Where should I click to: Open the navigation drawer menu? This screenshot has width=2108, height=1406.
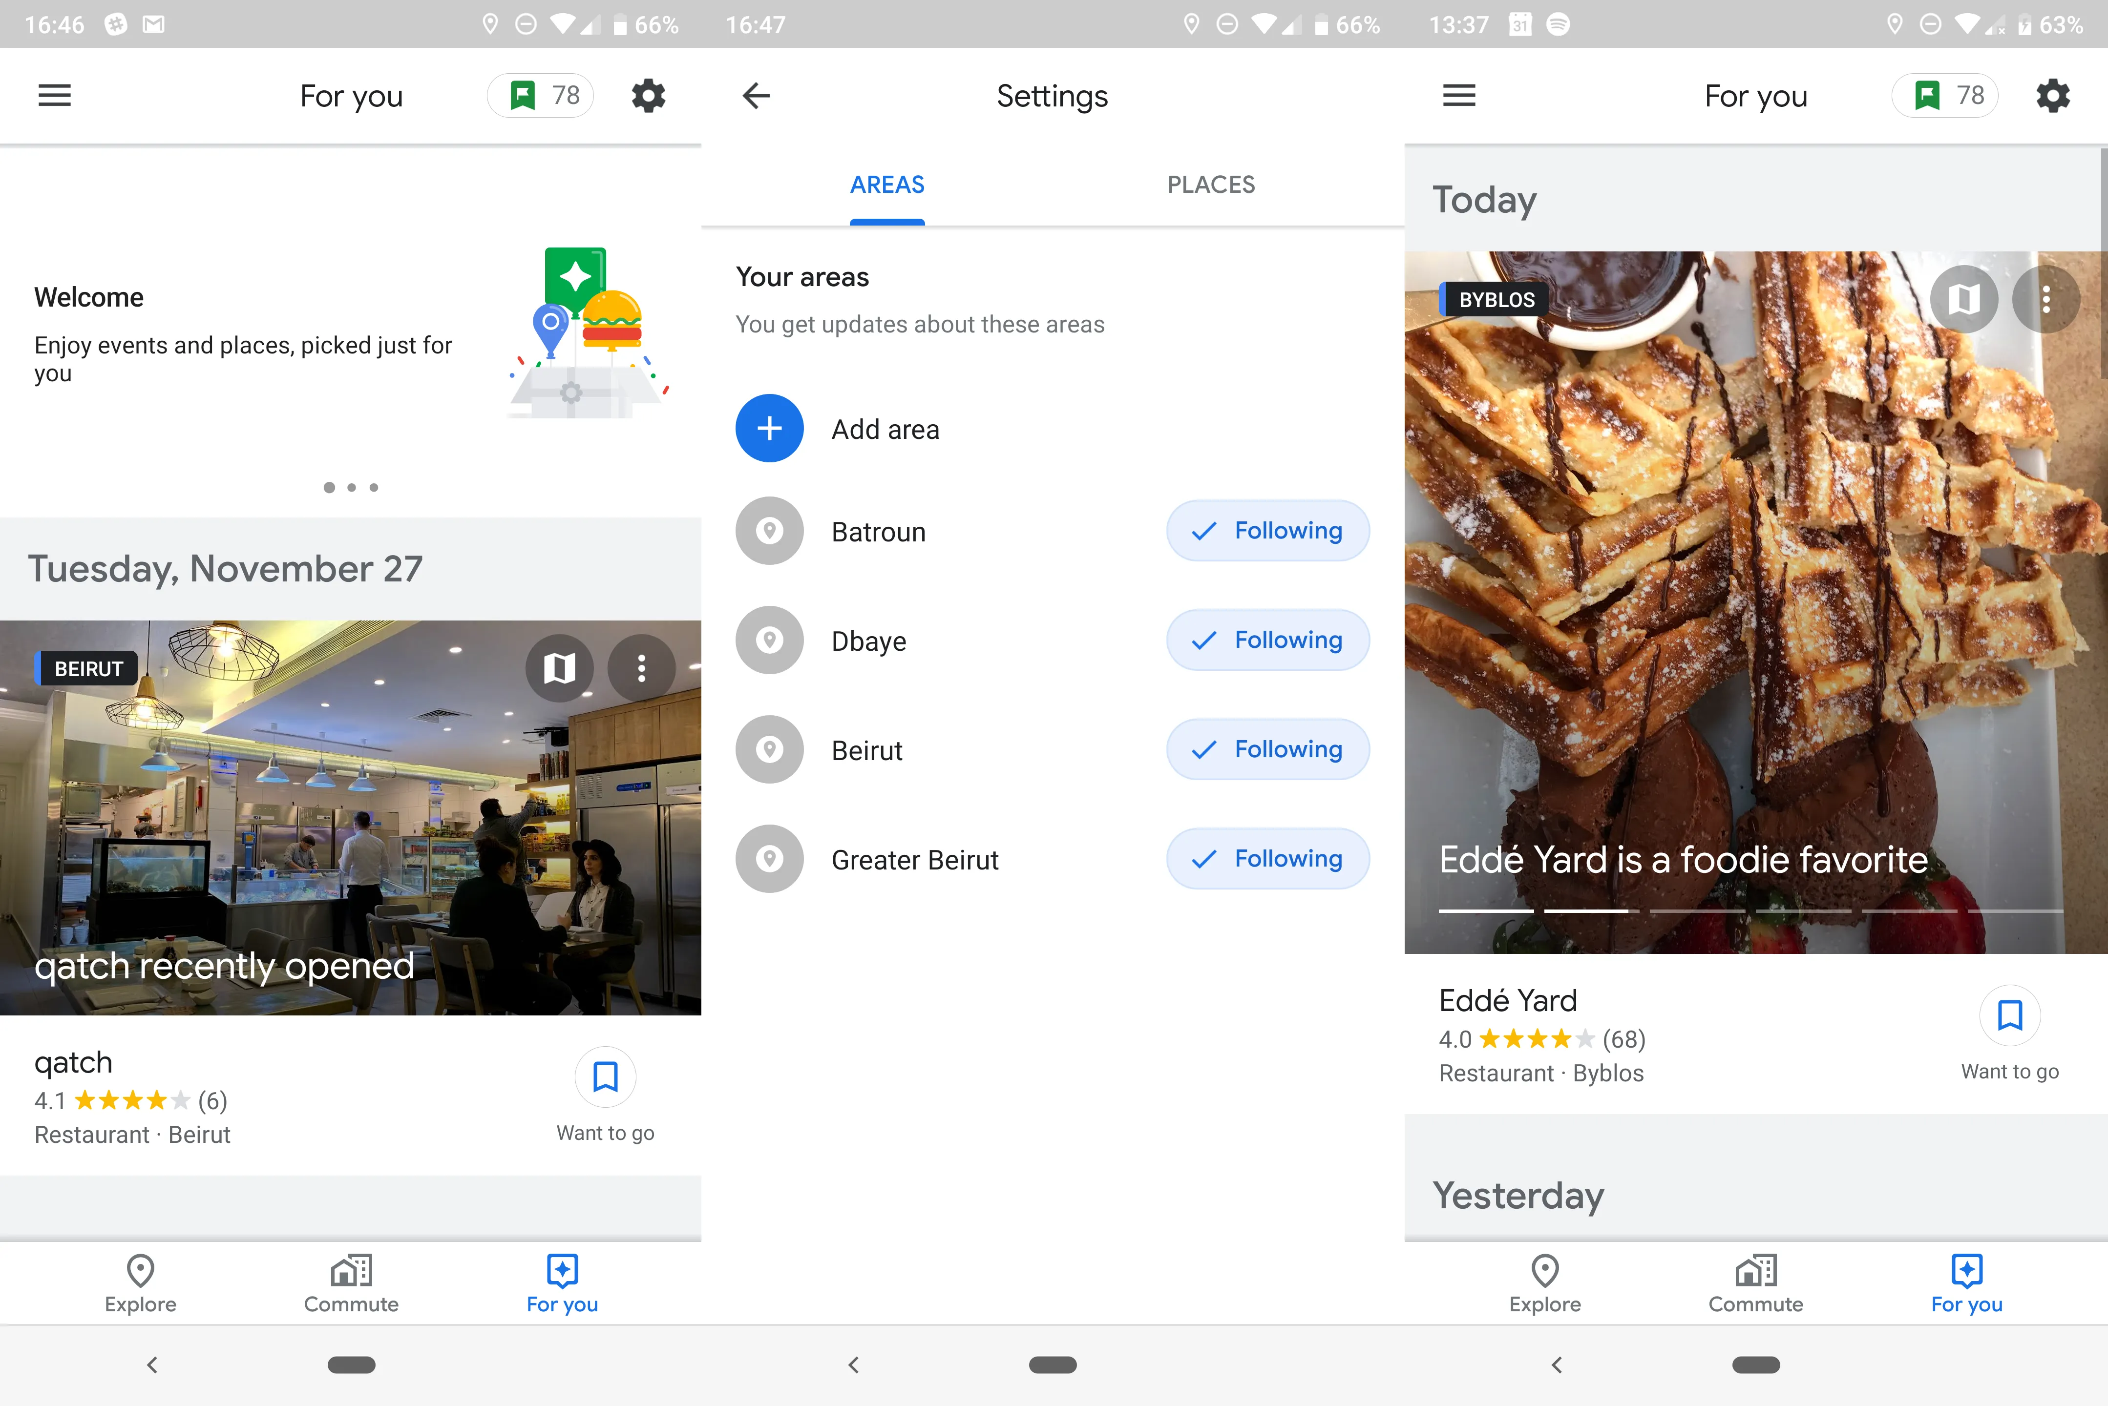pos(55,95)
